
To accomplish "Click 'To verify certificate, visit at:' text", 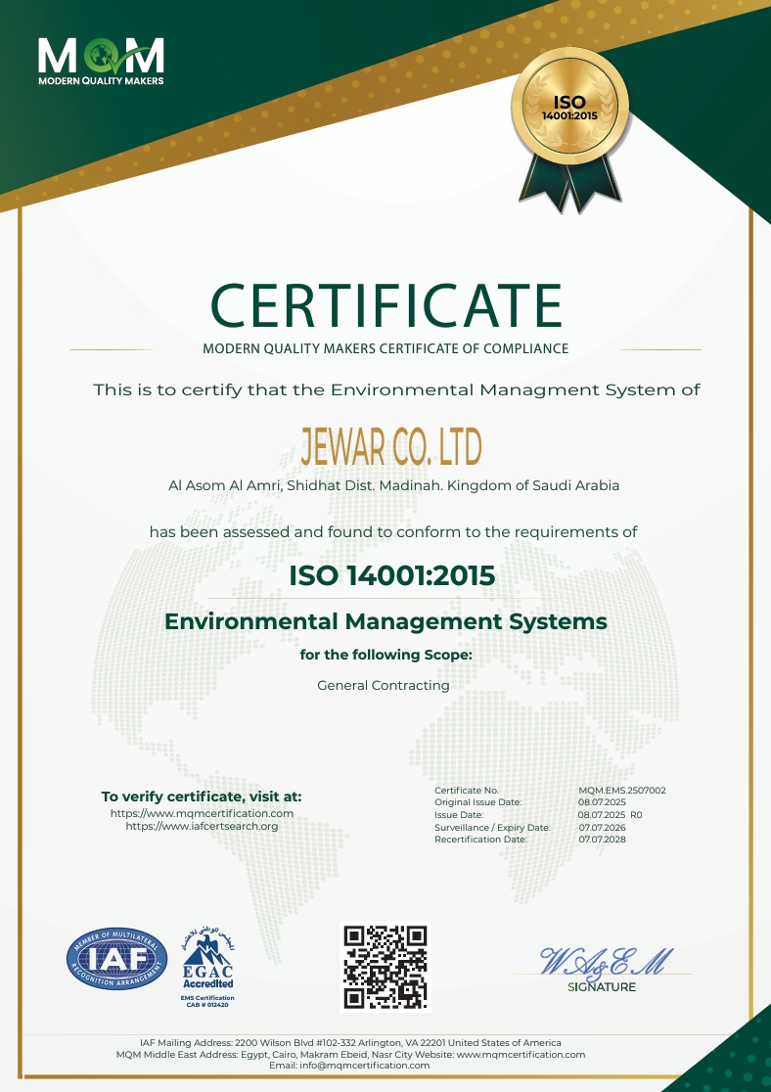I will [x=202, y=796].
